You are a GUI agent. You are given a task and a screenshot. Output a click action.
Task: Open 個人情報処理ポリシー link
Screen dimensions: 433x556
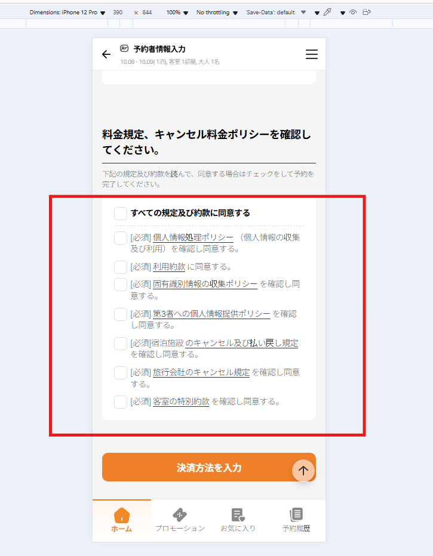[x=193, y=237]
